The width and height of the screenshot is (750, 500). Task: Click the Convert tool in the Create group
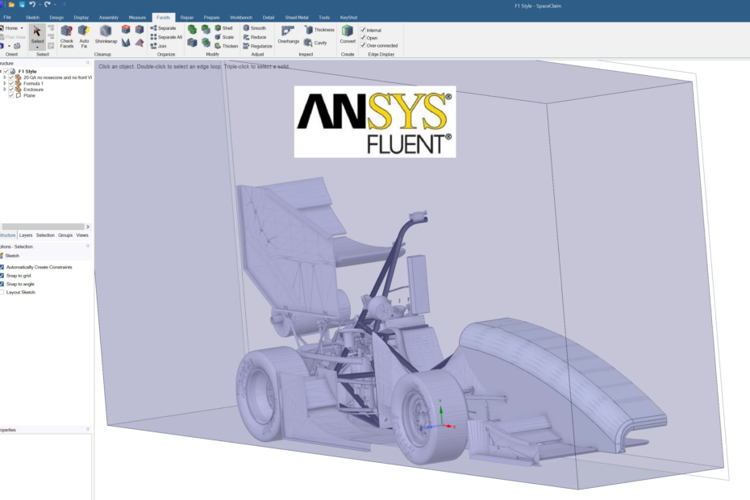click(x=348, y=35)
